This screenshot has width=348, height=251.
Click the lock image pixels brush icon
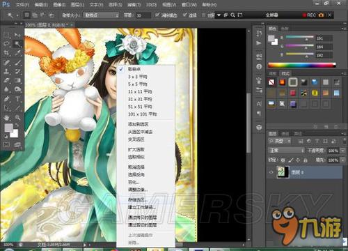point(290,160)
